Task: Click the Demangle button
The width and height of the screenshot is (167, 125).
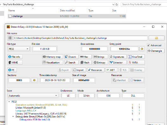Action: (x=156, y=51)
